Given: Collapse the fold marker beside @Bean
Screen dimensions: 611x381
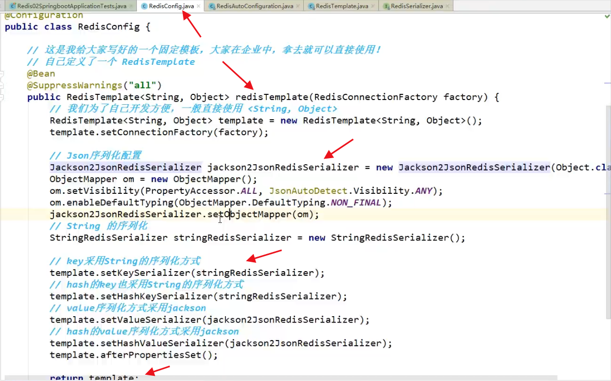Looking at the screenshot, I should (x=2, y=74).
